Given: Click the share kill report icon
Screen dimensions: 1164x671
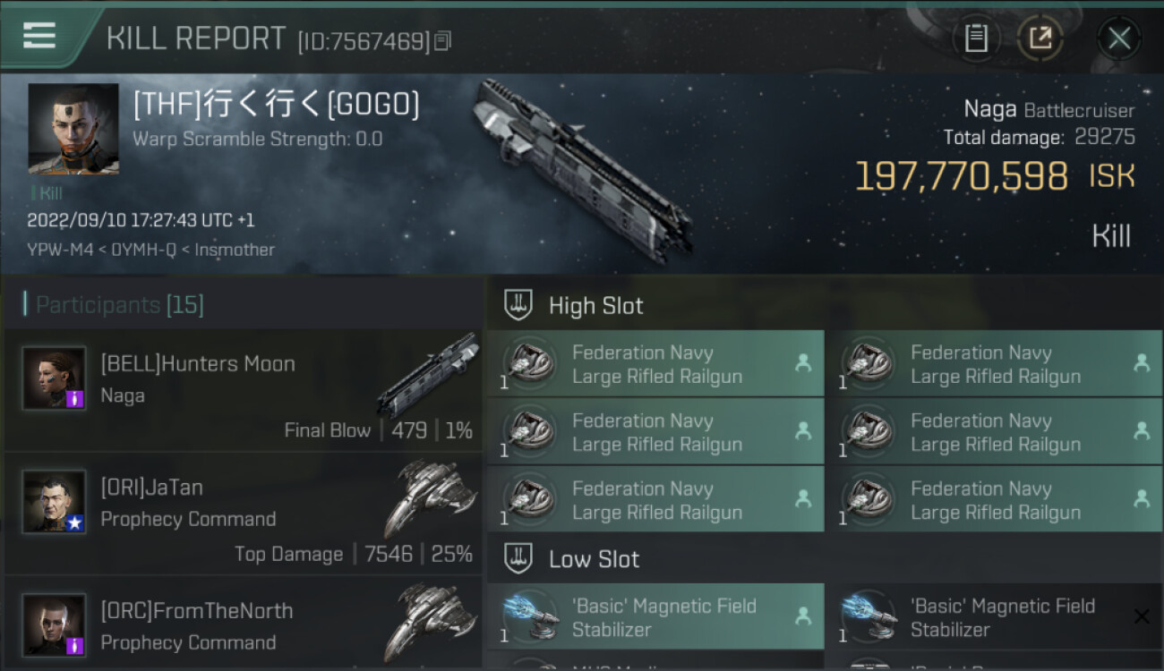Looking at the screenshot, I should (1040, 38).
